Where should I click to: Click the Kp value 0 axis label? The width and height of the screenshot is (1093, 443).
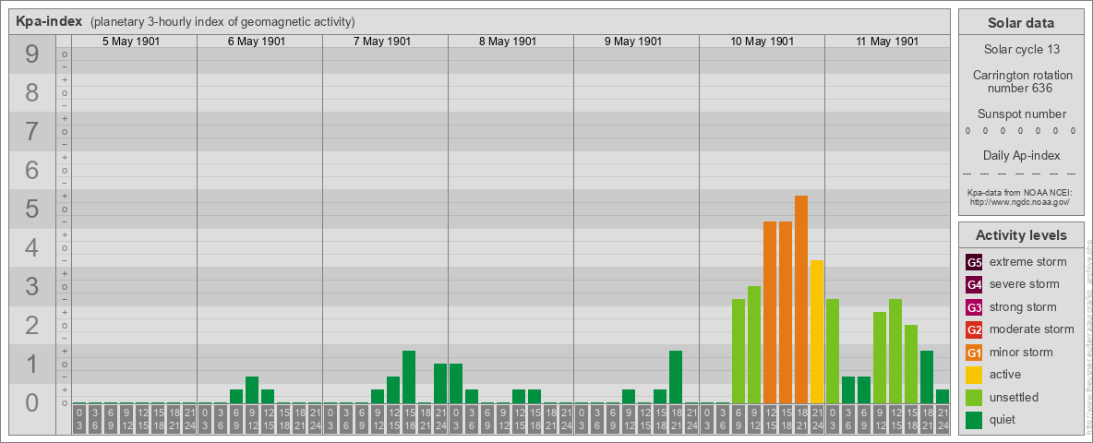(31, 402)
